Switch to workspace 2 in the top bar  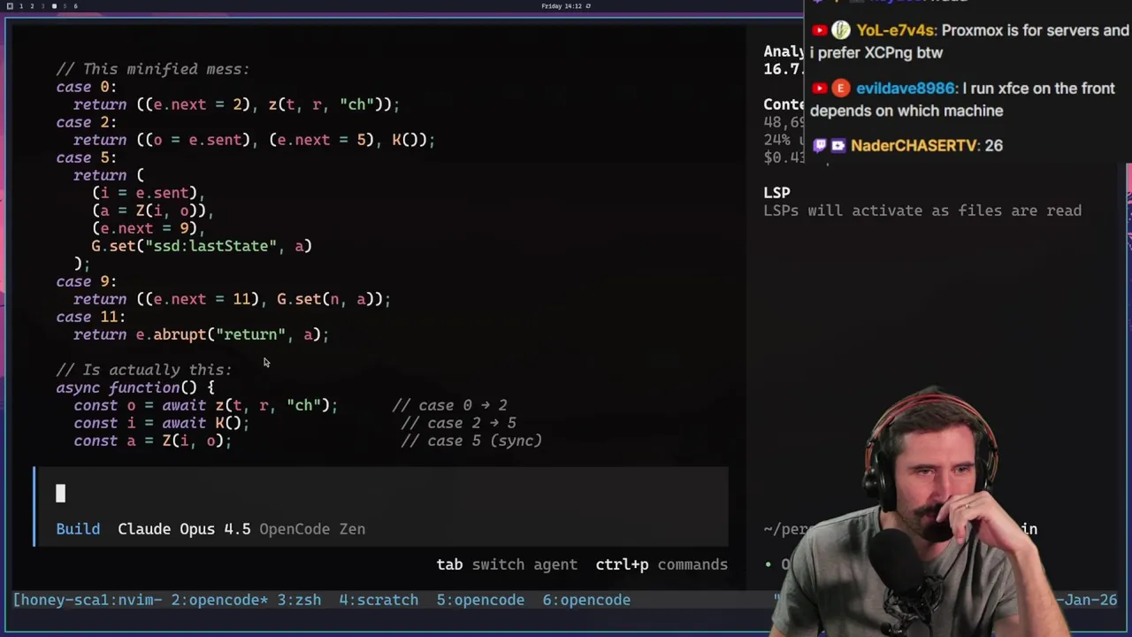click(x=32, y=6)
